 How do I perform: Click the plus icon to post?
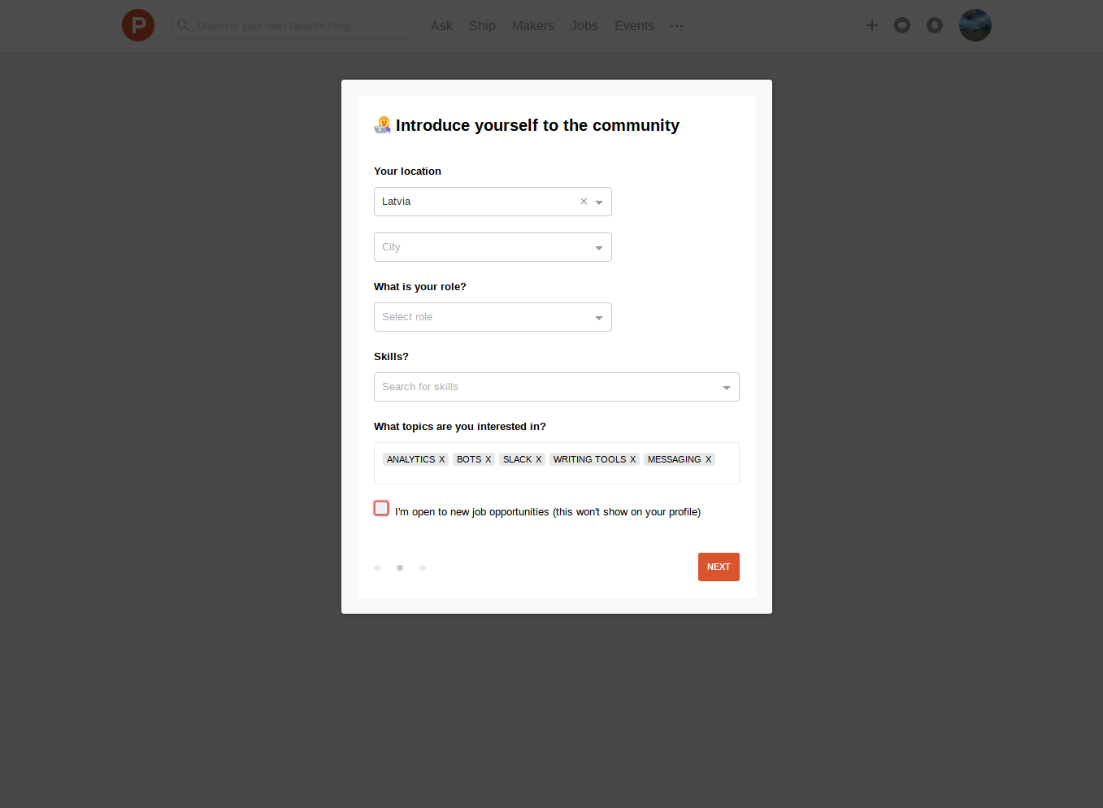click(872, 25)
